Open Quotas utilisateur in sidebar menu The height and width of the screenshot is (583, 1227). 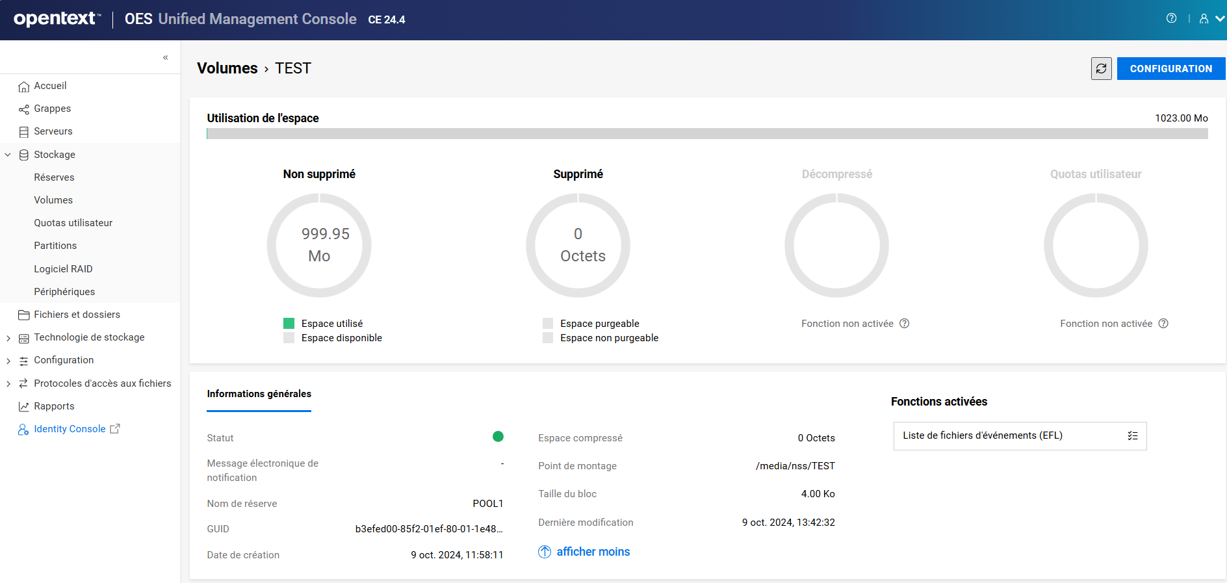[73, 223]
